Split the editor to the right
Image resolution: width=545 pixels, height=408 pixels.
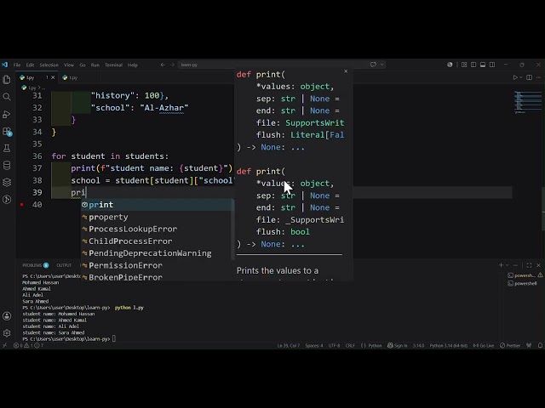[x=529, y=77]
